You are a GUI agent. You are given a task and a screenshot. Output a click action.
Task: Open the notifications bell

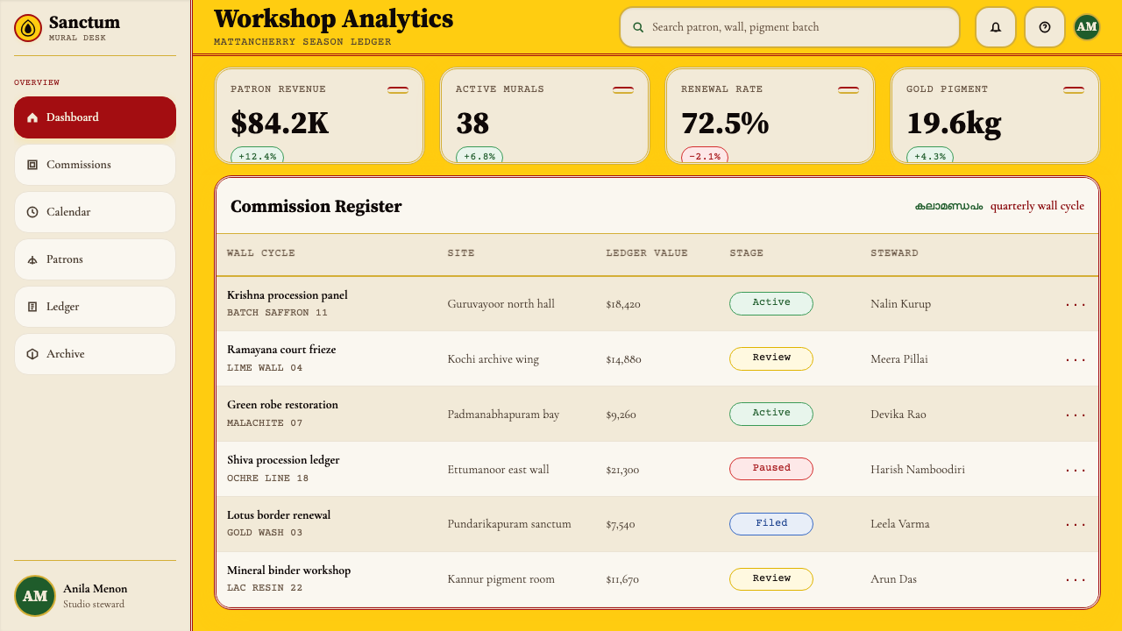(x=996, y=27)
